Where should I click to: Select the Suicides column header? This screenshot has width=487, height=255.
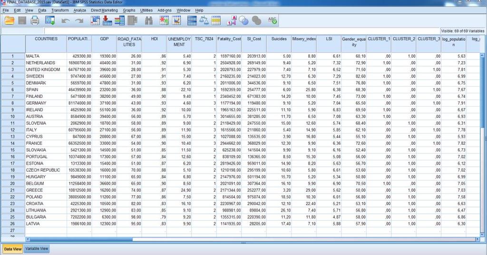point(279,44)
